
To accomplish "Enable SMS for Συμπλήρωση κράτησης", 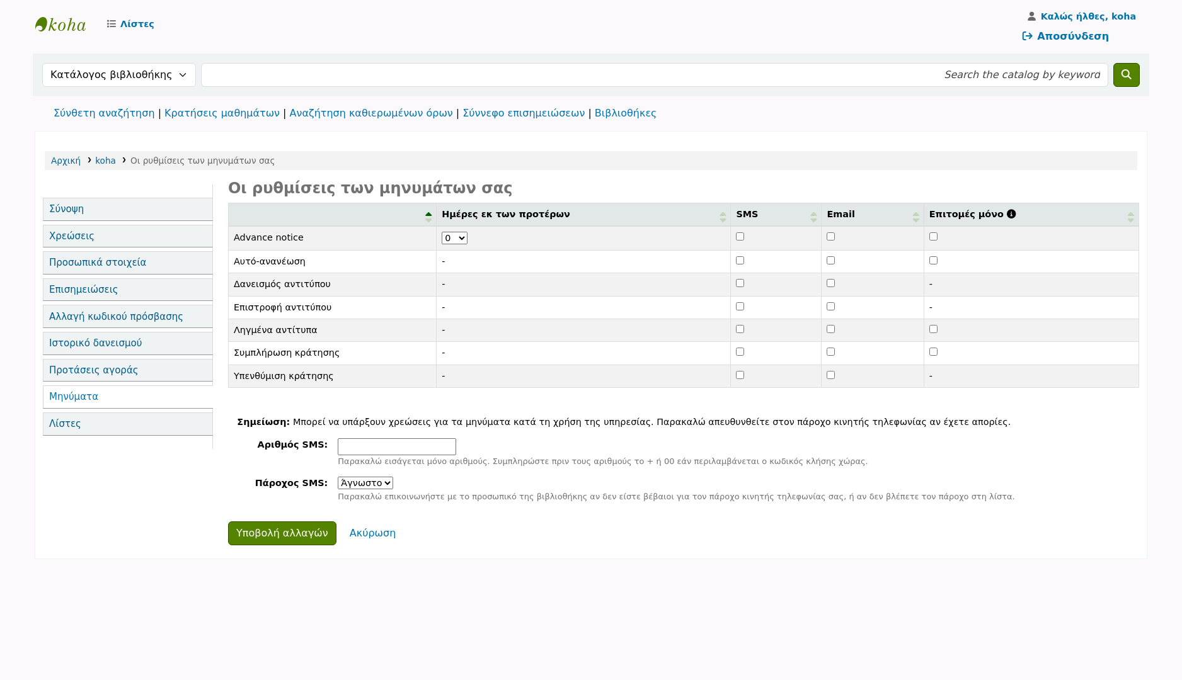I will tap(740, 352).
